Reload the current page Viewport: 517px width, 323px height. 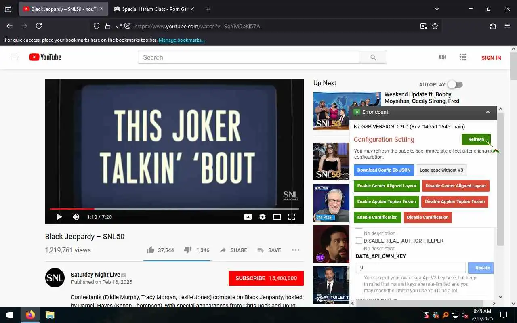pyautogui.click(x=39, y=26)
